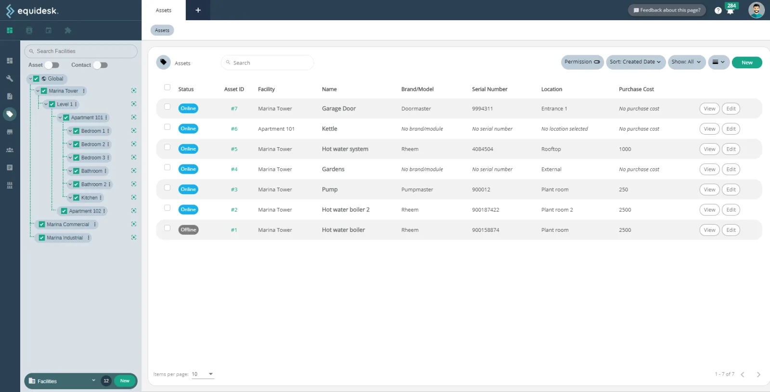The image size is (770, 392).
Task: View the Garage Door asset
Action: pos(709,109)
